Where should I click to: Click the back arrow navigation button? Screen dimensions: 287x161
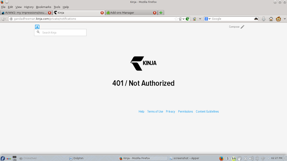pyautogui.click(x=4, y=19)
